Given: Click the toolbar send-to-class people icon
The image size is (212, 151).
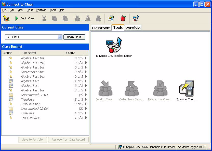Looking at the screenshot, I should [77, 18].
